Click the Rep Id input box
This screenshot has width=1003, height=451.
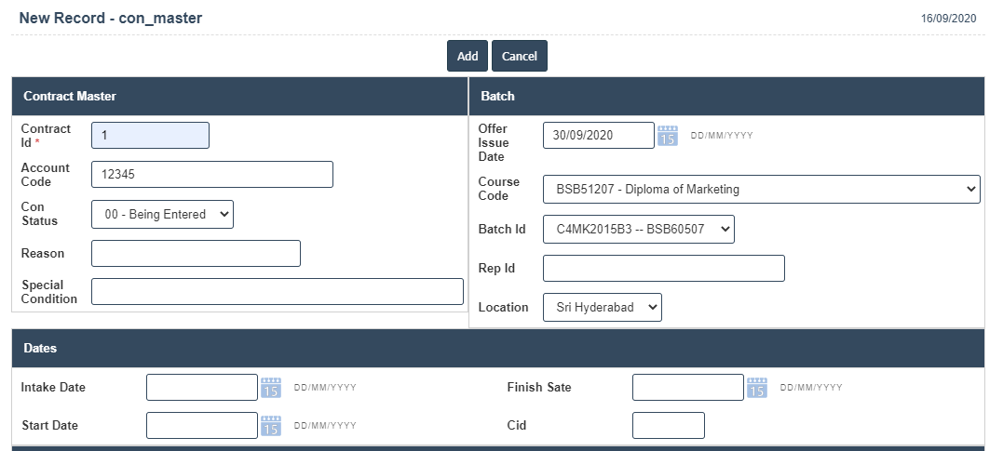click(x=663, y=269)
